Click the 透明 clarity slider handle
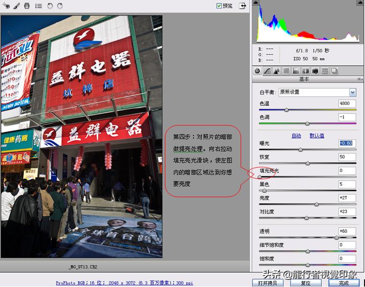The image size is (365, 287). coord(336,238)
